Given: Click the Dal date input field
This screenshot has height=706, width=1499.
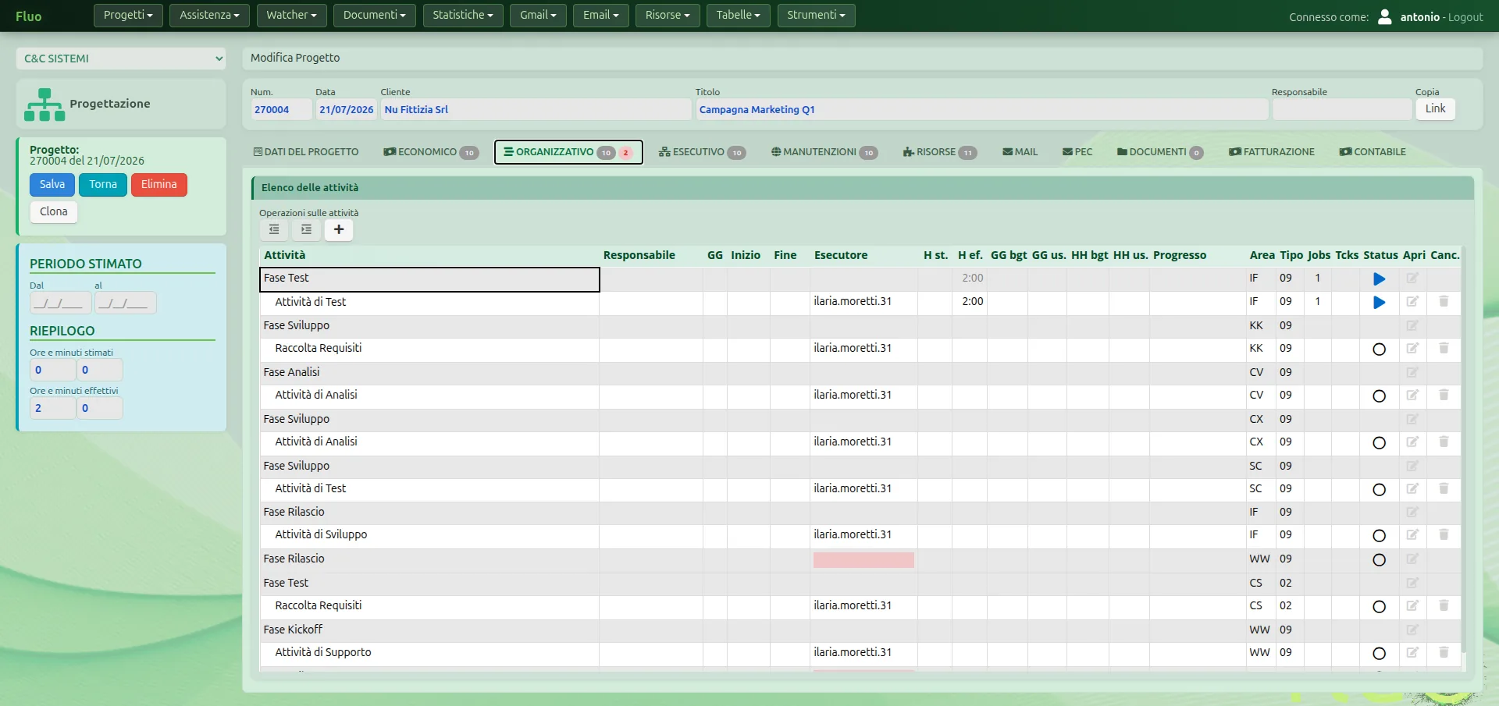Looking at the screenshot, I should pyautogui.click(x=61, y=303).
